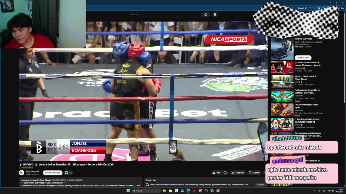Open options menu for the Velada Llendra video

click(324, 63)
